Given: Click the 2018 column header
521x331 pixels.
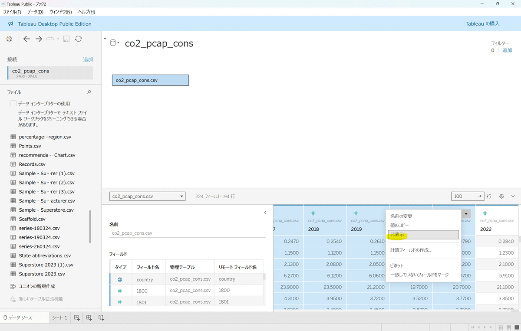Looking at the screenshot, I should pyautogui.click(x=325, y=220).
